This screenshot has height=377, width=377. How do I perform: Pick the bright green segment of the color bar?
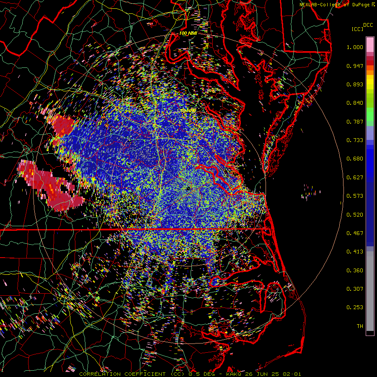370,114
